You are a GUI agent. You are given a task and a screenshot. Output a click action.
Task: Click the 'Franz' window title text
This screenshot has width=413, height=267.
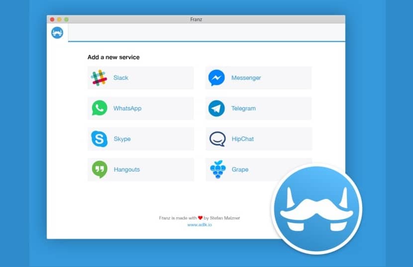pos(196,19)
